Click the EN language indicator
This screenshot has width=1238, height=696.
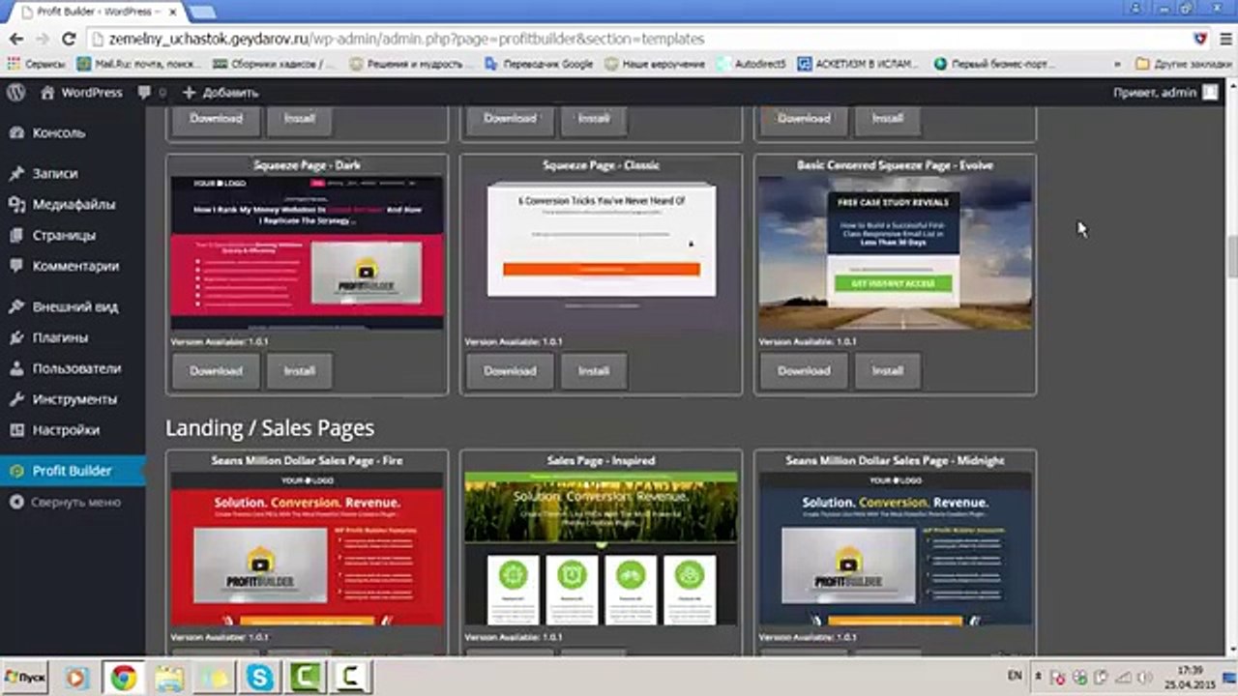1015,675
